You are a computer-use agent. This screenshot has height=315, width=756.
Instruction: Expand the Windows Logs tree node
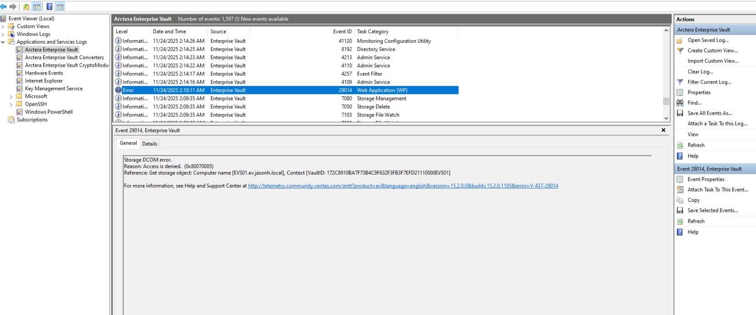3,34
